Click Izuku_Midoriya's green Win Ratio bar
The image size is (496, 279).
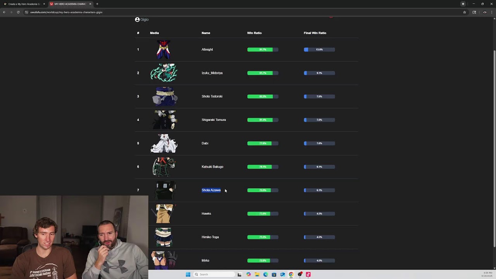(260, 73)
